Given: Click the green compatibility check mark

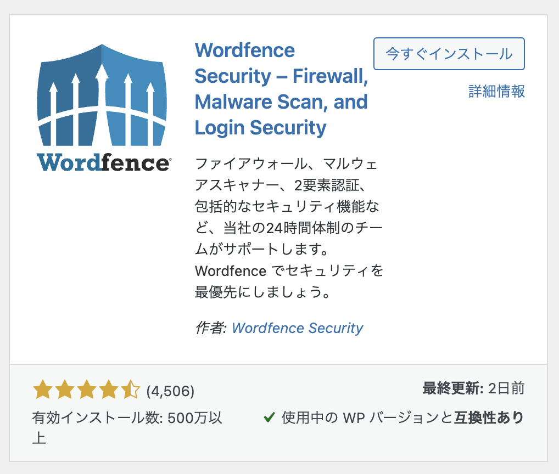Looking at the screenshot, I should 269,417.
